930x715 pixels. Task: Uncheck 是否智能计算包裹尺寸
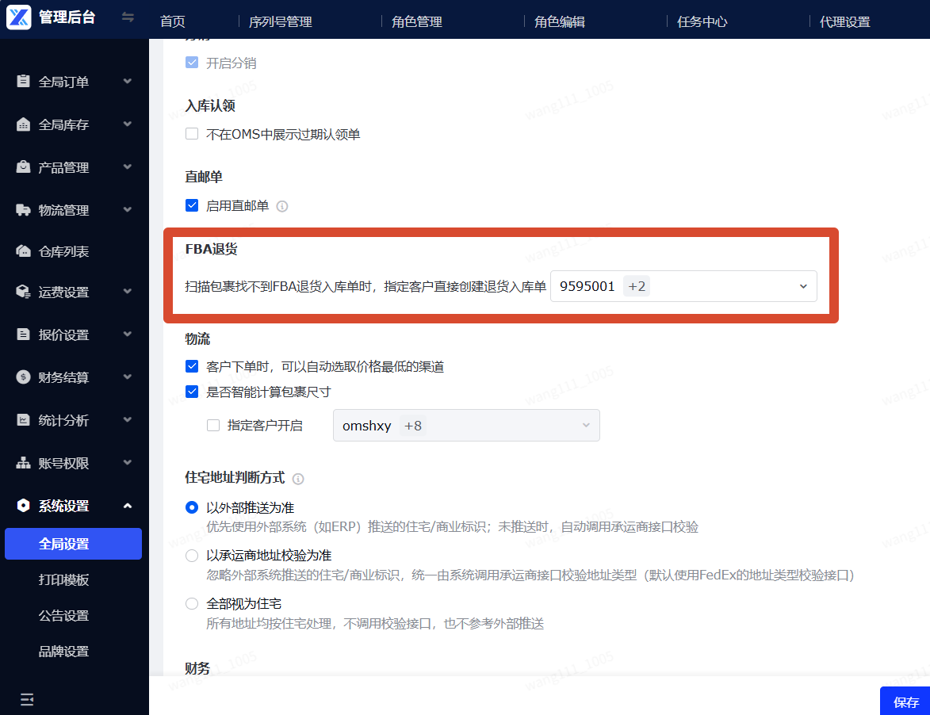(192, 392)
